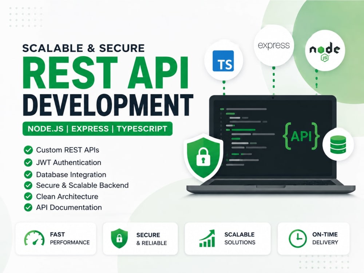Click the checkmark next to JWT Authentication
Screen dimensions: 364x273
[28, 162]
